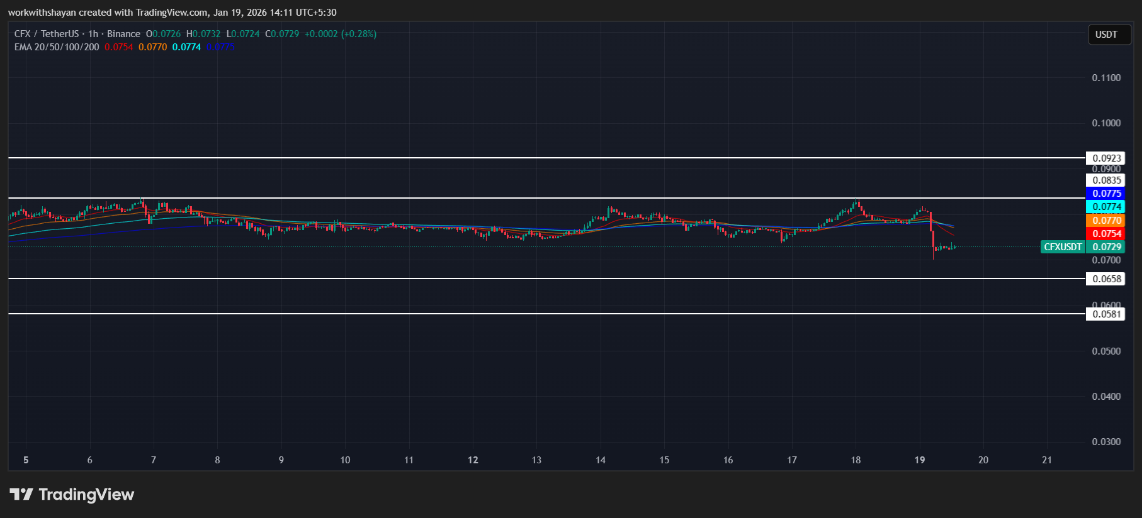
Task: Click the orange 0.0770 EMA price label
Action: [x=1106, y=221]
